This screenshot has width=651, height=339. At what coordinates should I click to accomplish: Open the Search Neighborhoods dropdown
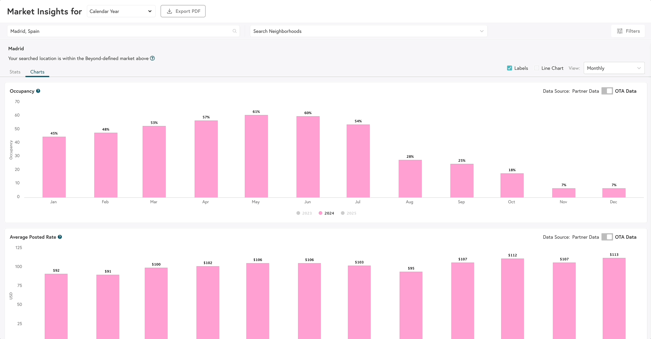click(369, 31)
